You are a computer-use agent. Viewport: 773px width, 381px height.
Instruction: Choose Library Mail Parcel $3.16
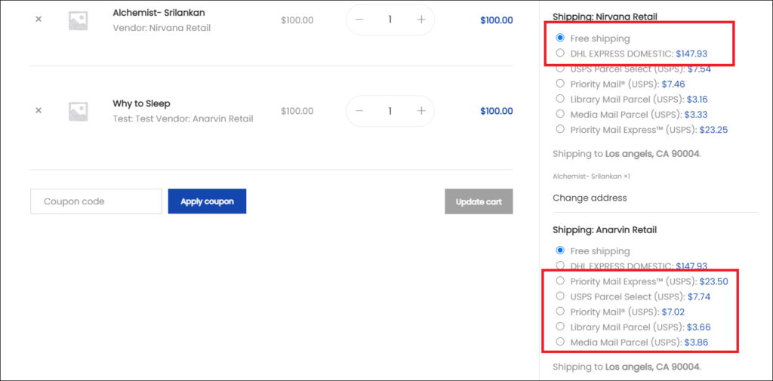(559, 98)
